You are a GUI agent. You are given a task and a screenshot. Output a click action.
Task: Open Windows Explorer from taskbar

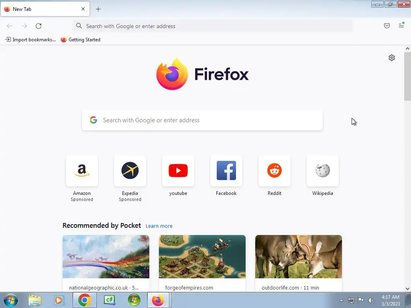[x=35, y=300]
